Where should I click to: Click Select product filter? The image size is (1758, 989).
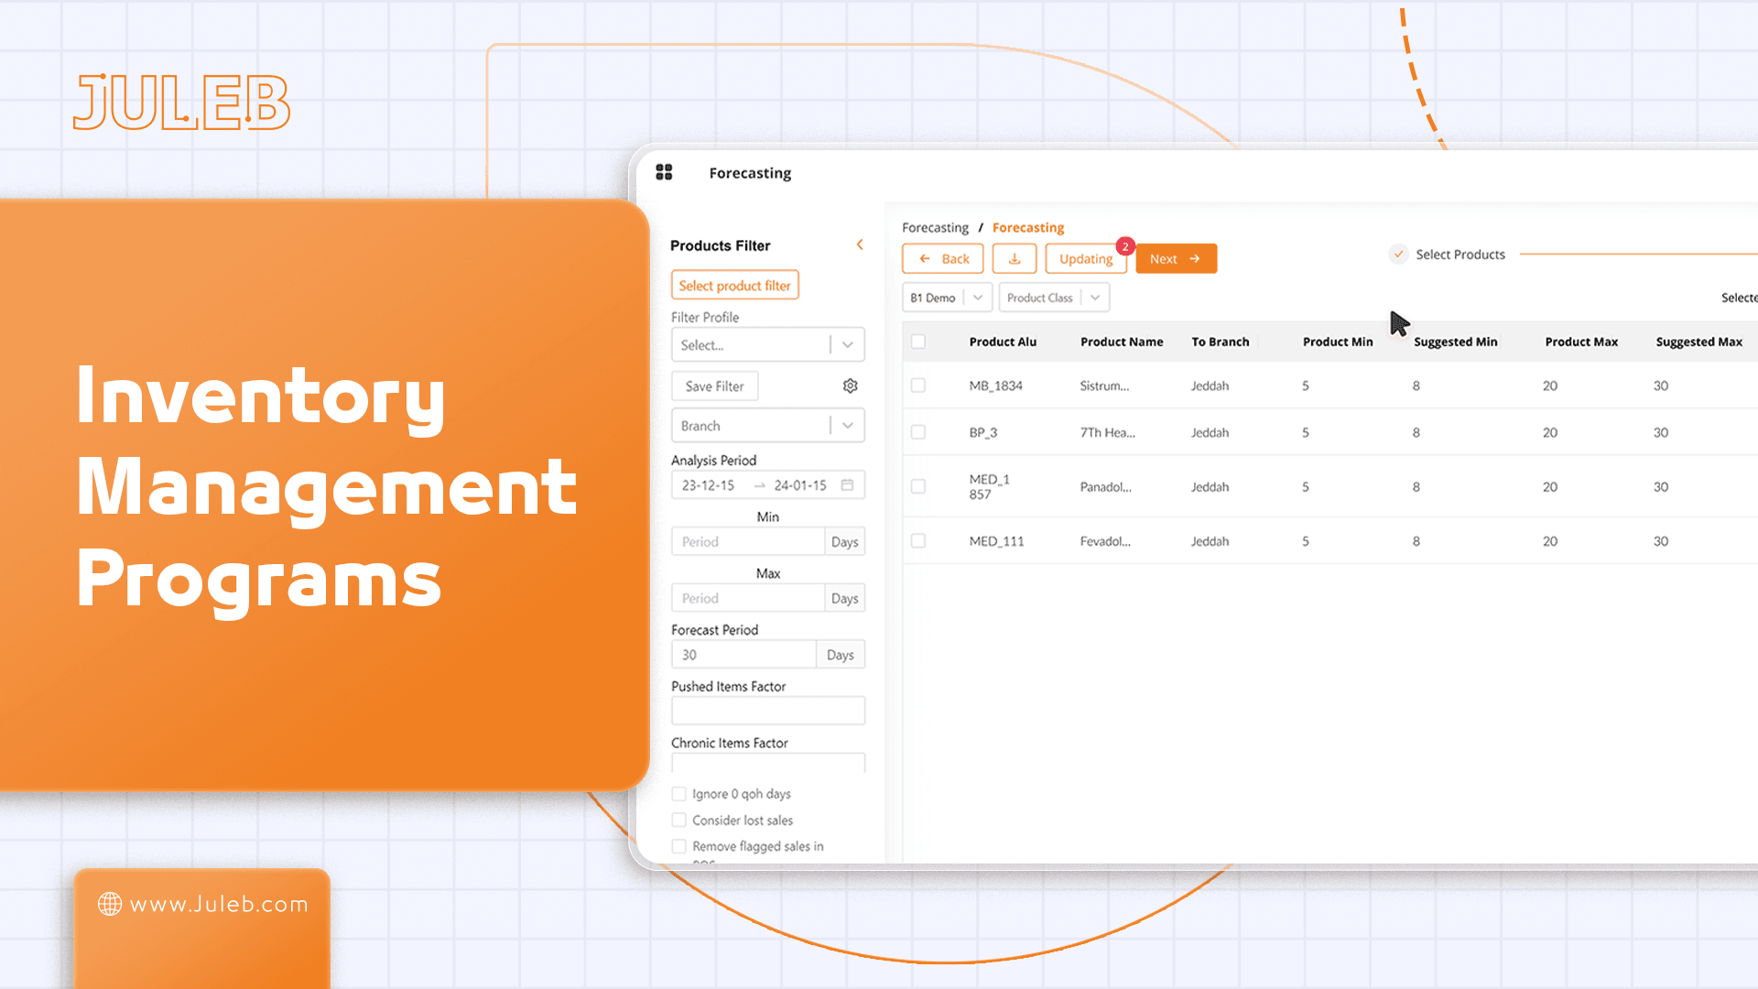[734, 285]
